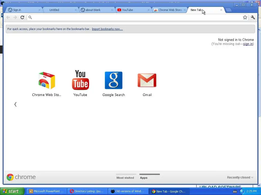The width and height of the screenshot is (261, 195).
Task: Click the forward navigation arrow
Action: 15,17
